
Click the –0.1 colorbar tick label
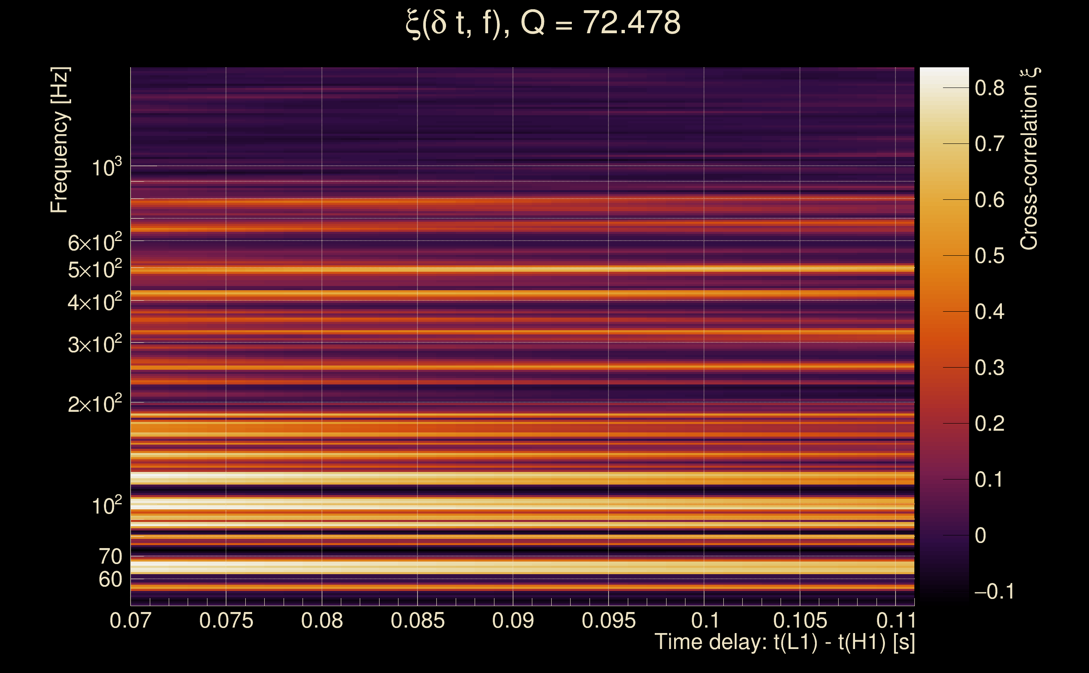(994, 591)
